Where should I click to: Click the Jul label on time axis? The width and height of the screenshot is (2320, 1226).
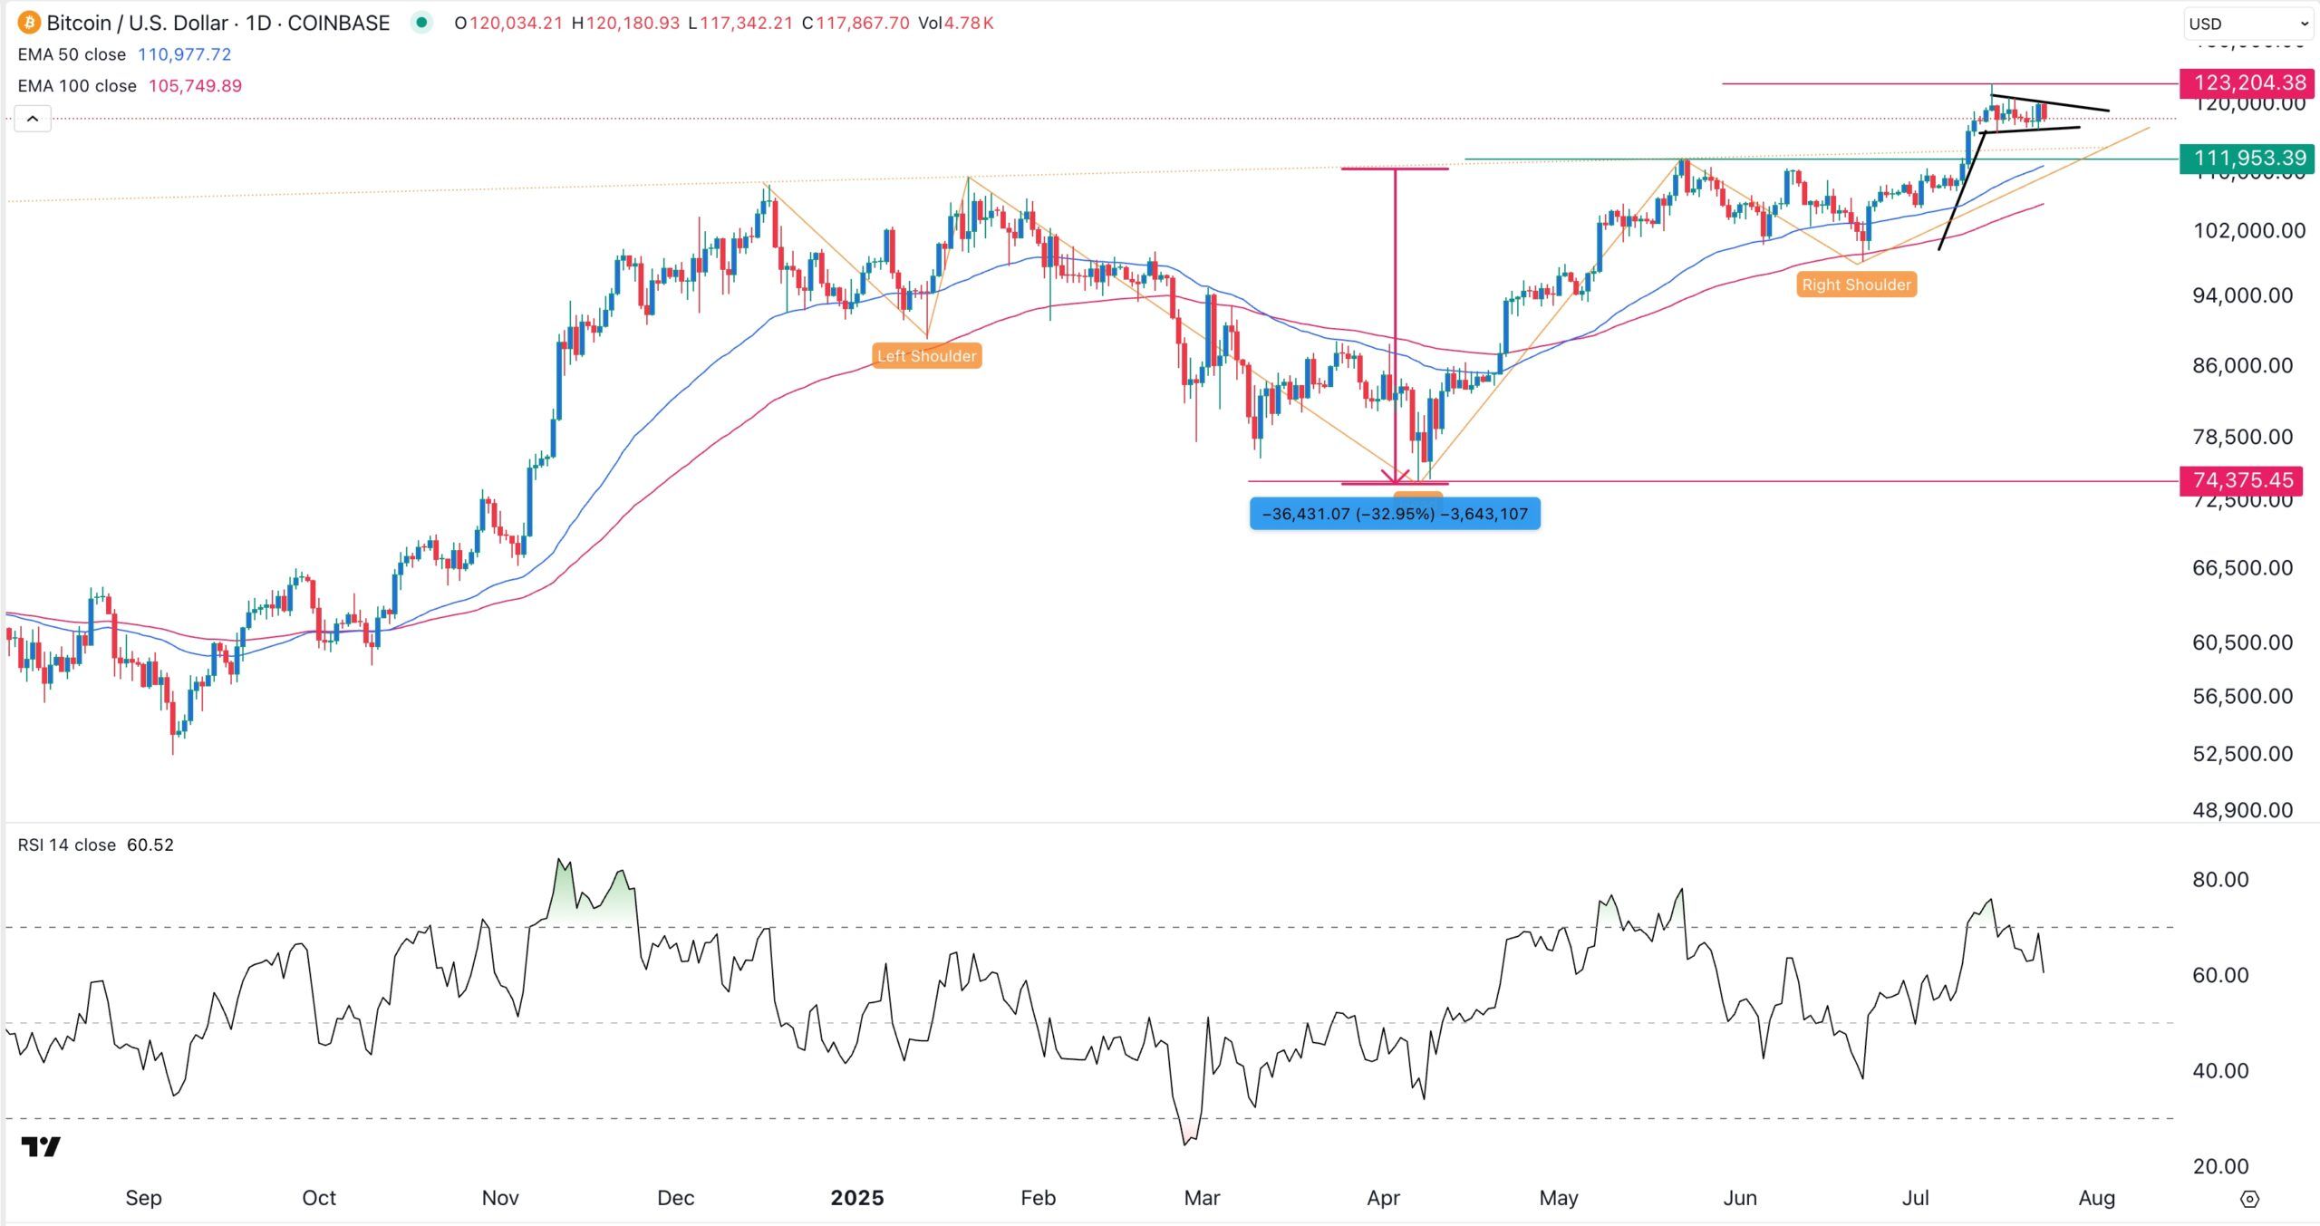[x=1915, y=1198]
